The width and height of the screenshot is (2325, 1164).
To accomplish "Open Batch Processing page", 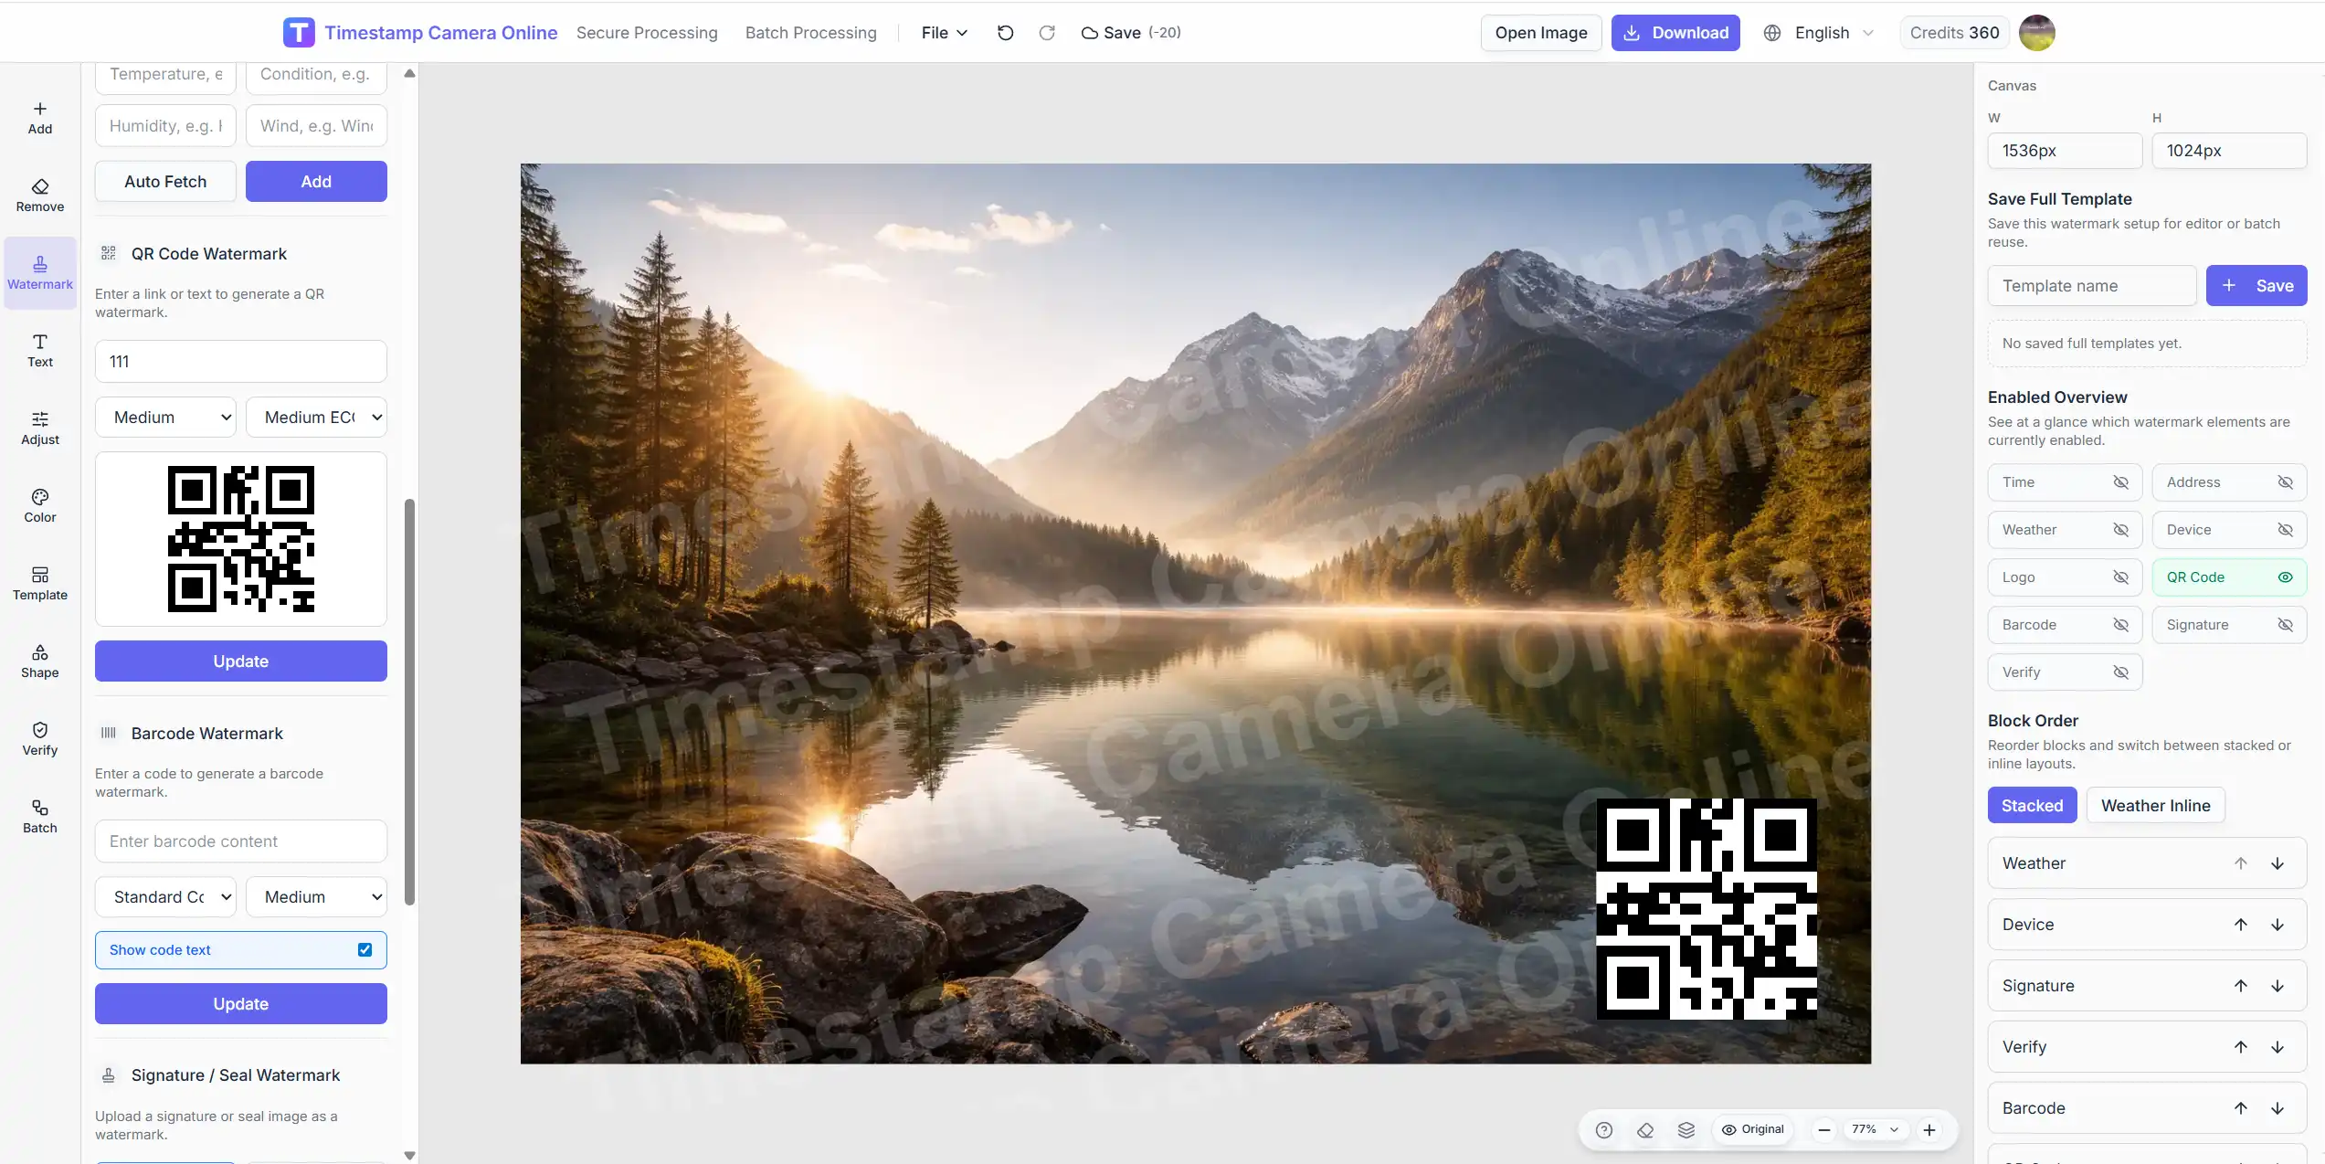I will pos(810,33).
